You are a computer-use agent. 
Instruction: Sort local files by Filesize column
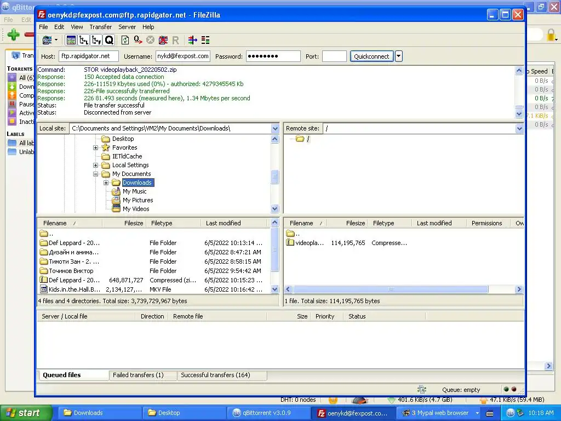click(124, 223)
